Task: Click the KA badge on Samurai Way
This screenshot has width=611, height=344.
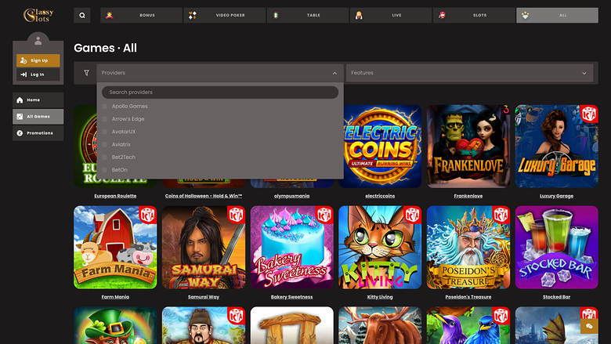Action: point(236,215)
